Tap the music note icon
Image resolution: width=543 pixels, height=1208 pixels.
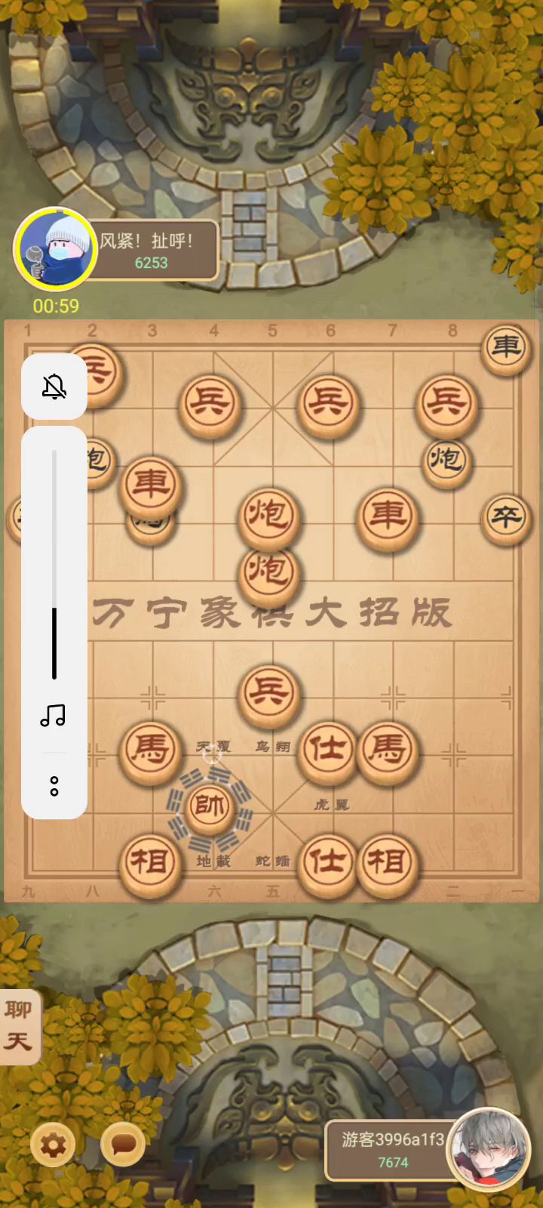[54, 716]
